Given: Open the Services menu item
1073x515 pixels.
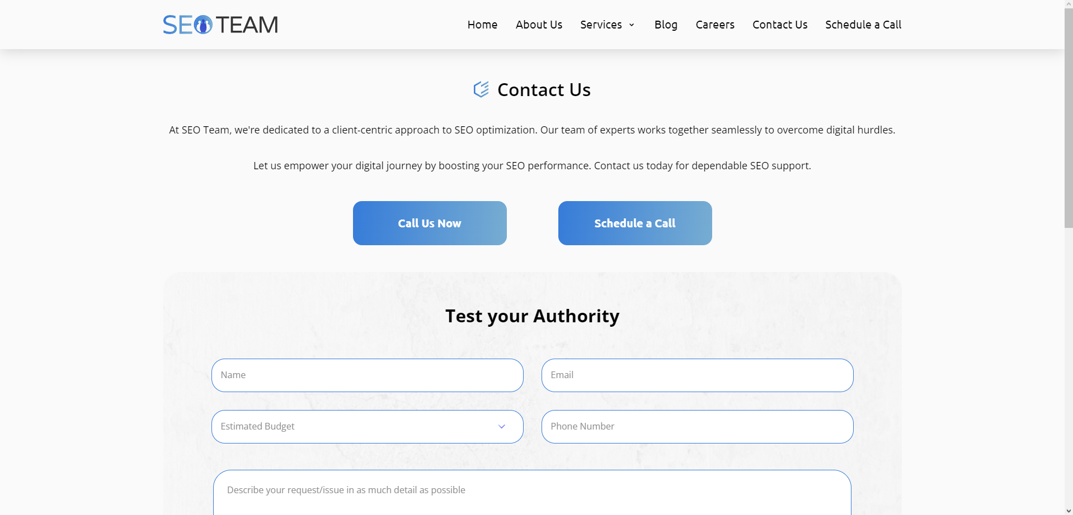Looking at the screenshot, I should [601, 25].
